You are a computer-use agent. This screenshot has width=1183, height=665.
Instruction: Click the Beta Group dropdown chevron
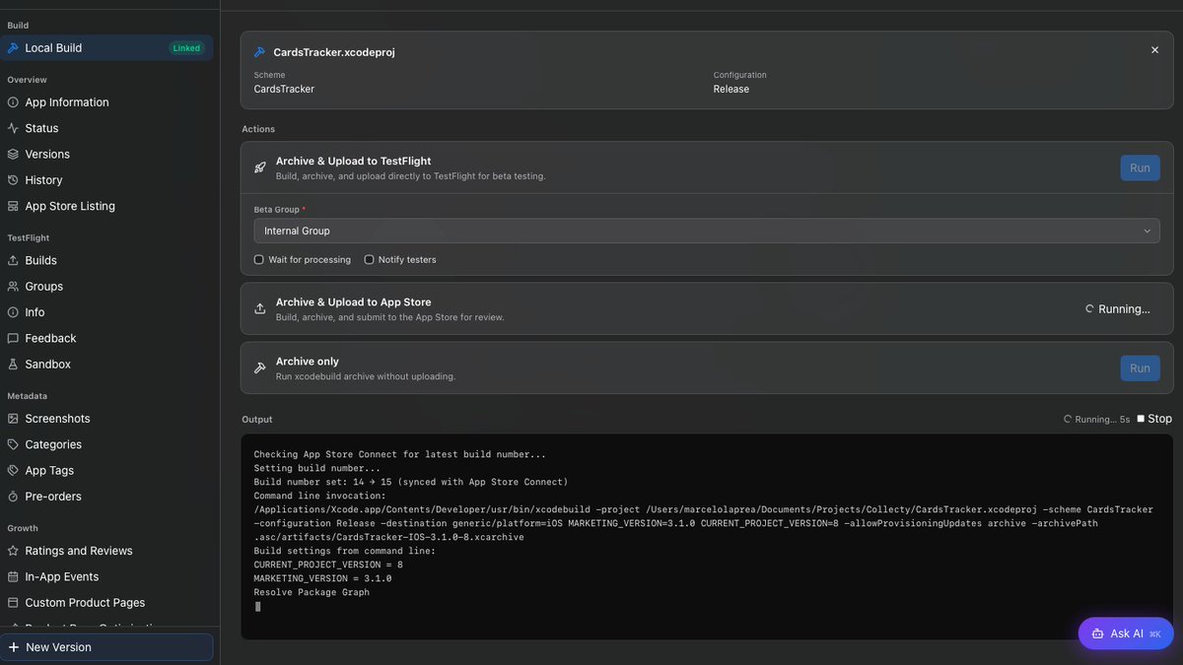pos(1147,231)
